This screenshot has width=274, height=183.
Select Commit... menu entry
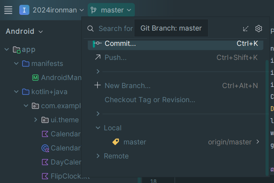coord(120,43)
